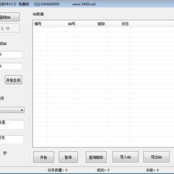Import QQ list via 导入QQ
Viewport: 174px width, 174px height.
point(126,157)
